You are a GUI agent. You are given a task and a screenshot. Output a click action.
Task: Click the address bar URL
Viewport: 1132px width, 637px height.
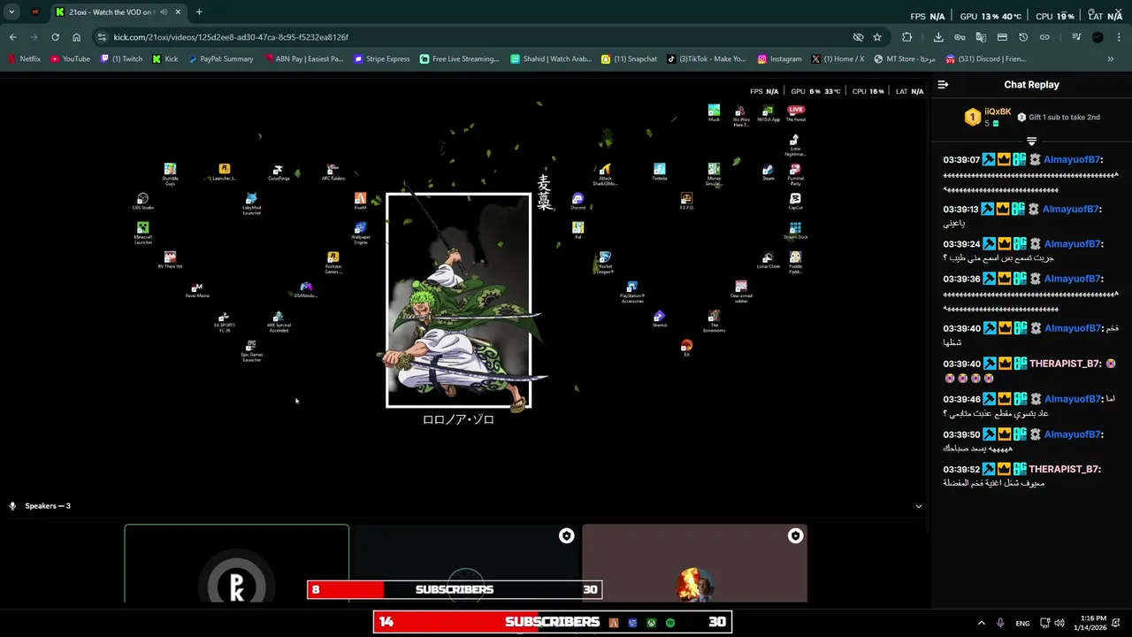[231, 37]
